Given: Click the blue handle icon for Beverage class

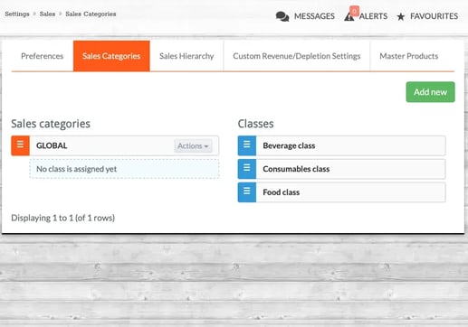Looking at the screenshot, I should pyautogui.click(x=247, y=145).
